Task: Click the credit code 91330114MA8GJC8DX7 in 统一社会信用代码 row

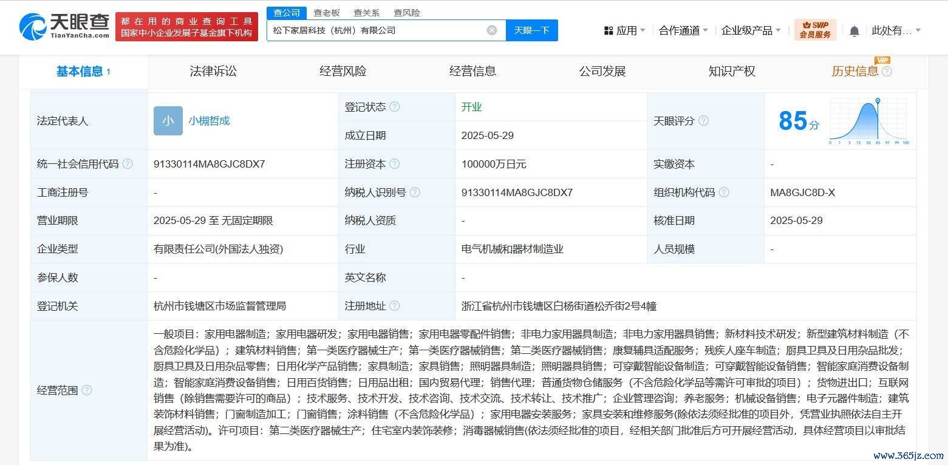Action: coord(210,164)
